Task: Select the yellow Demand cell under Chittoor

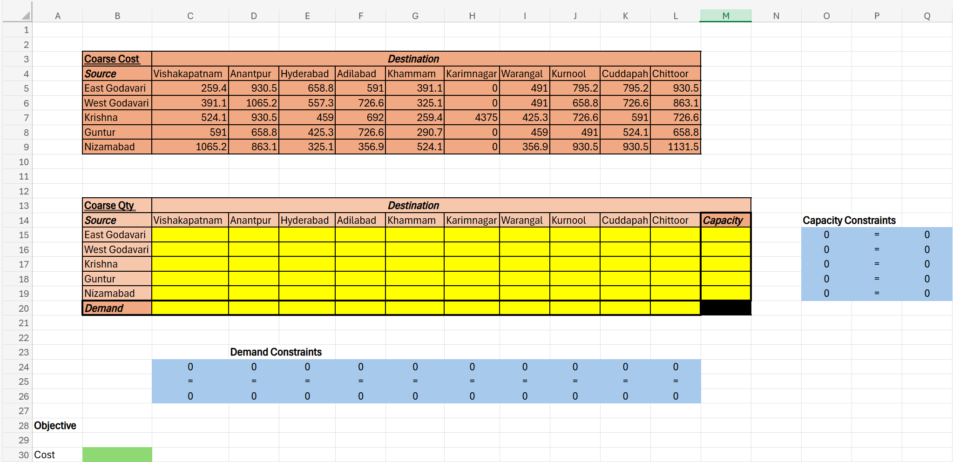Action: pos(675,308)
